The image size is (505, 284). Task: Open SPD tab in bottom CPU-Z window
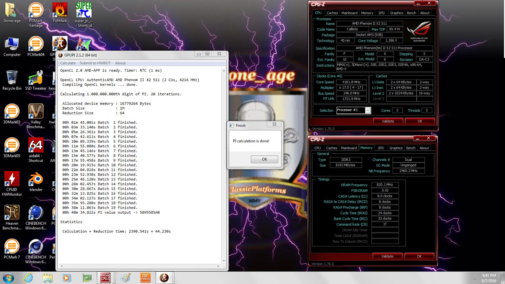(x=381, y=148)
